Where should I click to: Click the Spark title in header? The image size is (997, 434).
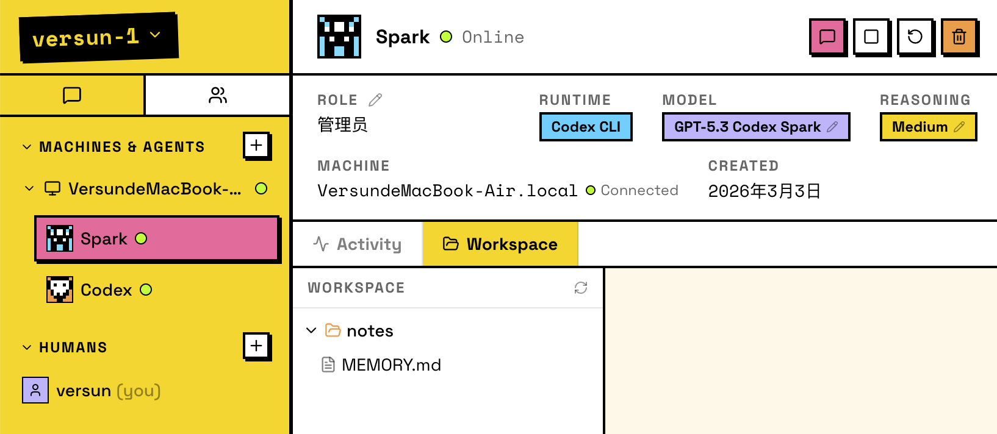[403, 37]
